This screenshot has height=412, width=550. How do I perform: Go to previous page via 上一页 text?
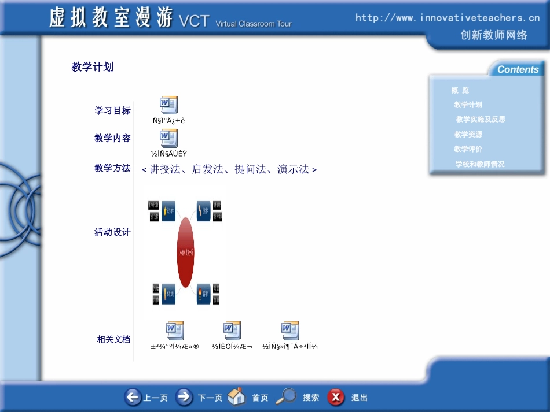point(155,398)
